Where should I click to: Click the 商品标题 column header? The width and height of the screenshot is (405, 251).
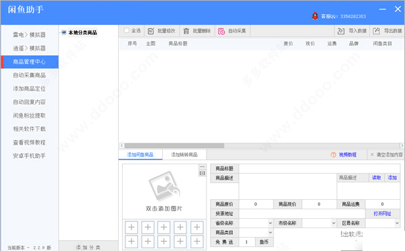click(x=178, y=44)
